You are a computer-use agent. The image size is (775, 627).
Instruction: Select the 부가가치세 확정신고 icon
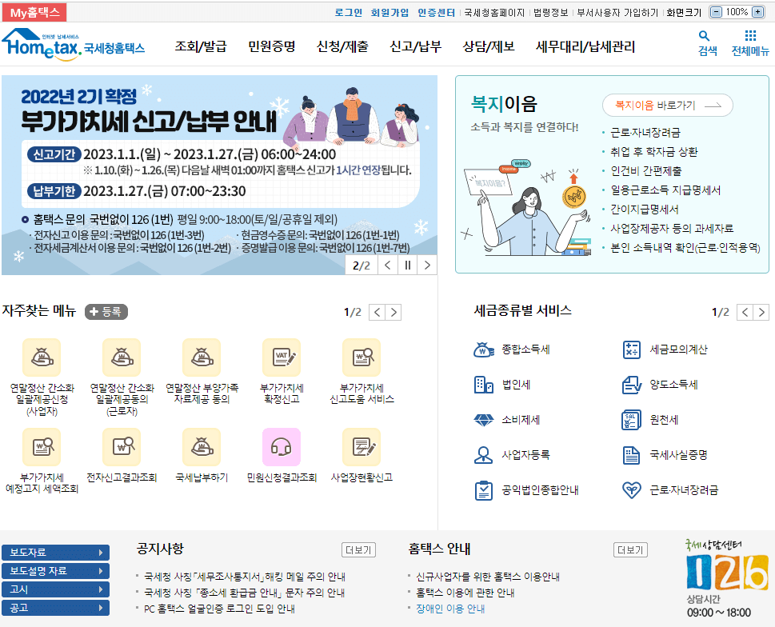click(x=282, y=357)
